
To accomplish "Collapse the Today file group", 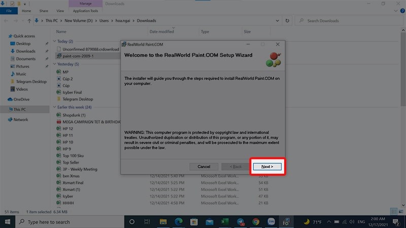I will (x=55, y=41).
